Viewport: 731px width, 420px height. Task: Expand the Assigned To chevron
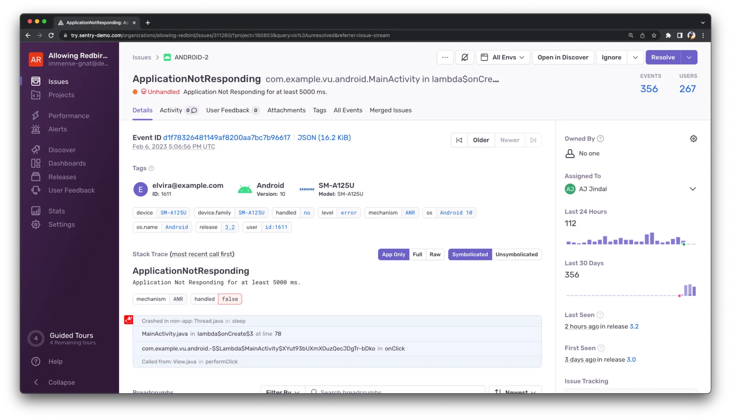coord(692,189)
